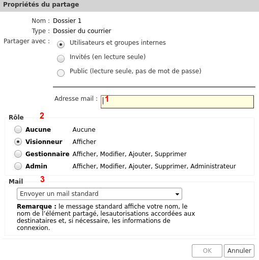The image size is (259, 260).
Task: Click the Adresse mail label
Action: coord(76,99)
